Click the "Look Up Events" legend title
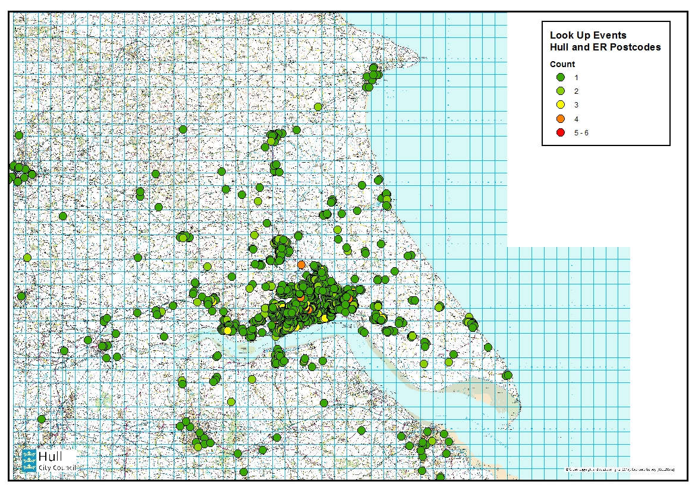The height and width of the screenshot is (491, 695). (x=587, y=36)
